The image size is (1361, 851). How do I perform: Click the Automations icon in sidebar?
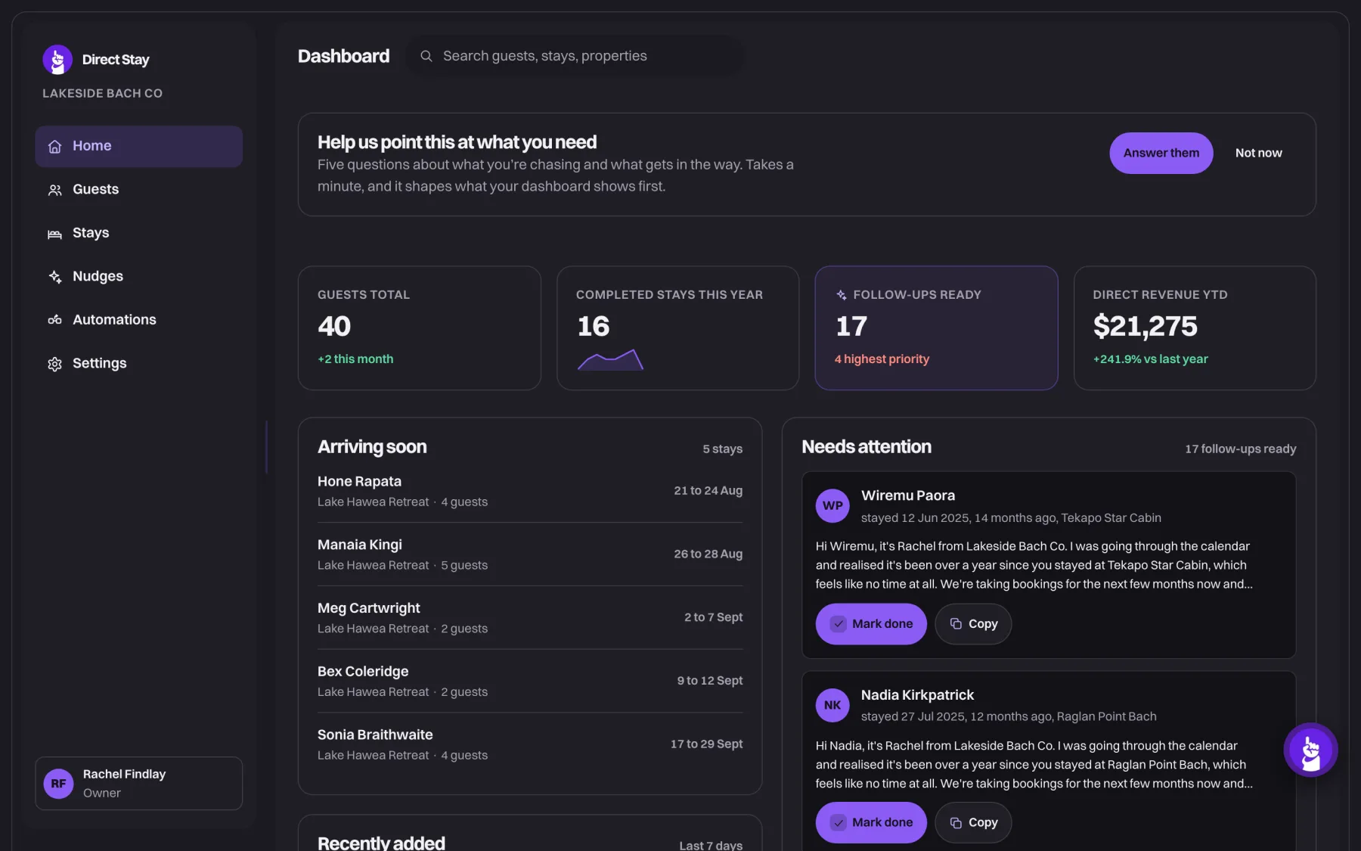point(54,320)
